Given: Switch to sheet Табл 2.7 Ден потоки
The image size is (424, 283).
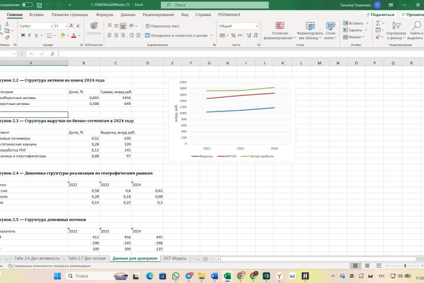Looking at the screenshot, I should point(87,258).
